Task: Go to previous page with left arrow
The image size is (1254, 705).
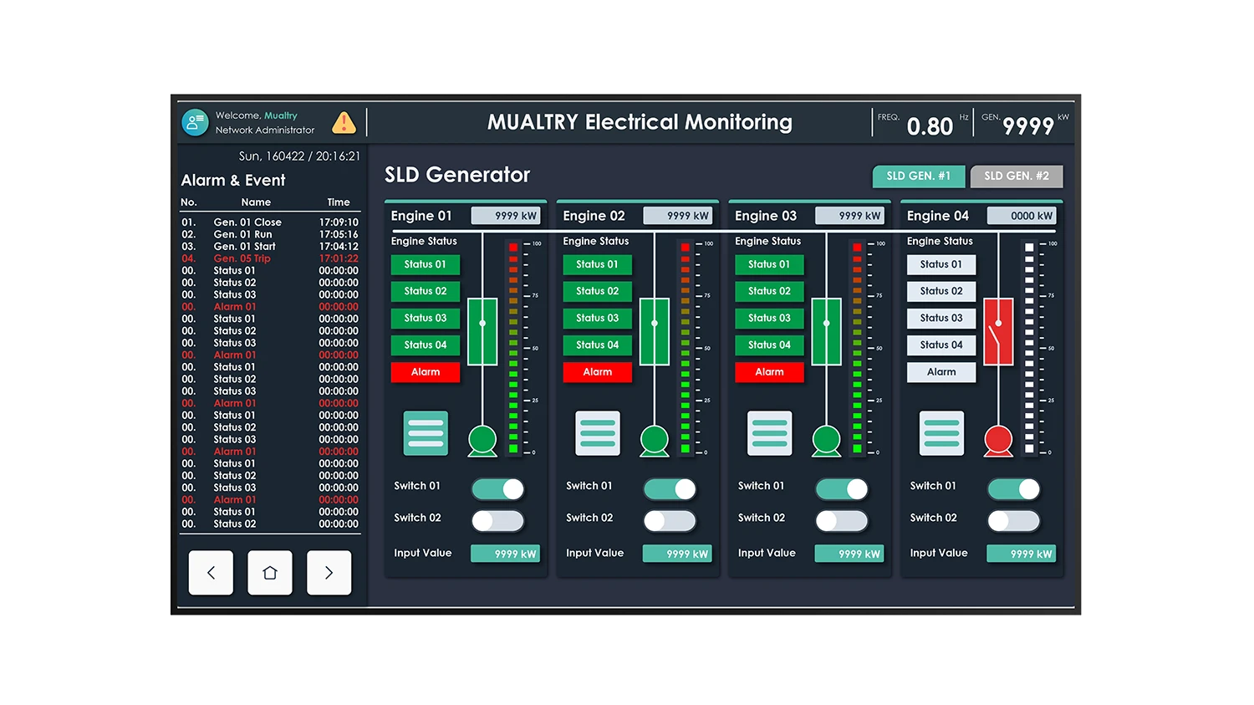Action: 211,573
